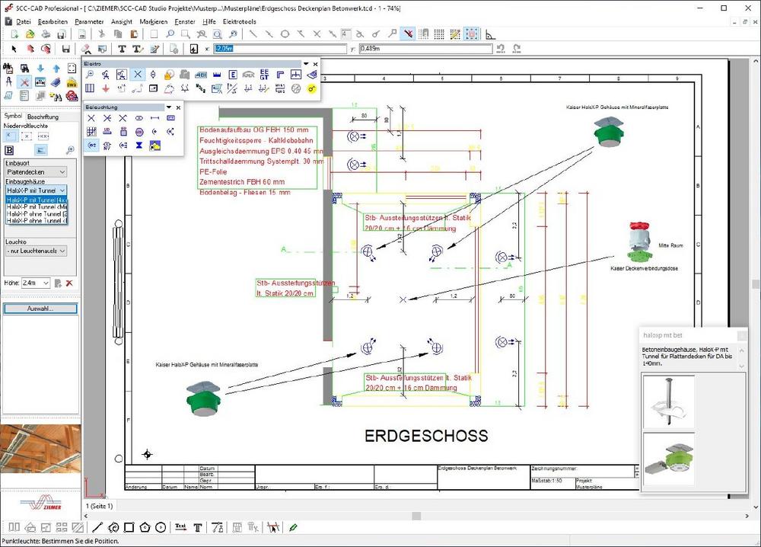Select the single X Niedervoltleuchte symbol variant
This screenshot has height=547, width=761.
click(x=11, y=136)
